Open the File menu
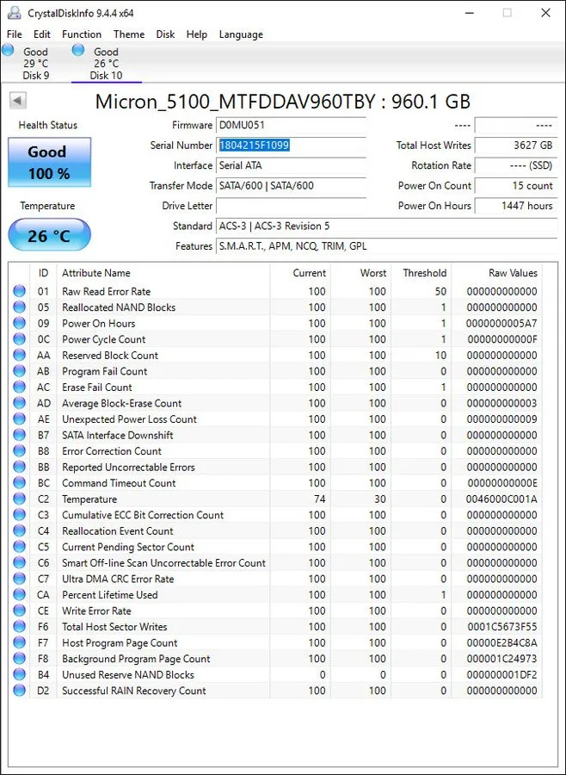 pyautogui.click(x=15, y=34)
